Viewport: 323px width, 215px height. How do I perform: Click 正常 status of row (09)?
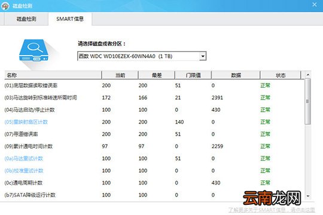pos(265,146)
